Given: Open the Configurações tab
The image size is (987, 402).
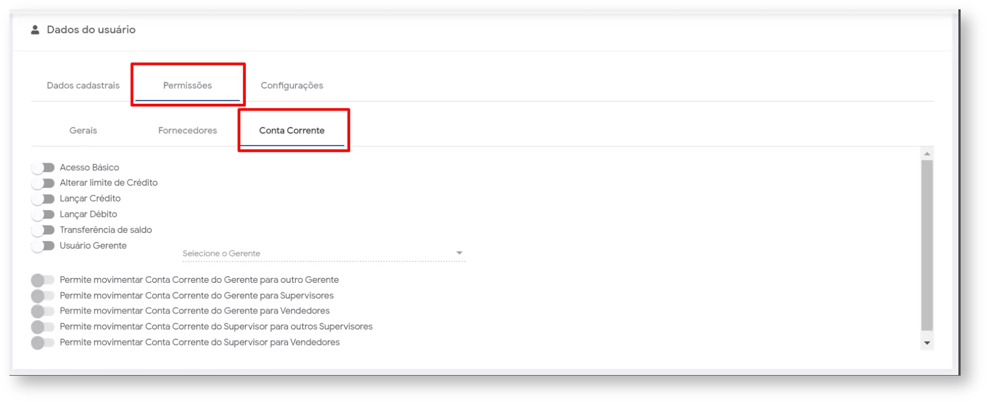Looking at the screenshot, I should point(291,86).
